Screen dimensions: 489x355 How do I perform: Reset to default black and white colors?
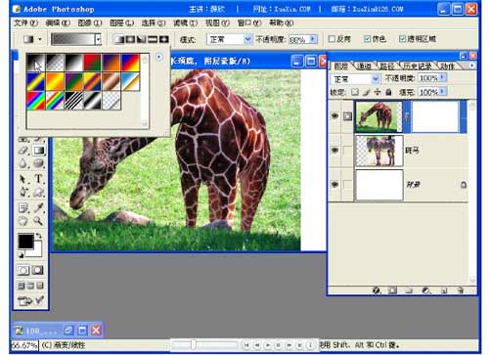click(x=21, y=255)
